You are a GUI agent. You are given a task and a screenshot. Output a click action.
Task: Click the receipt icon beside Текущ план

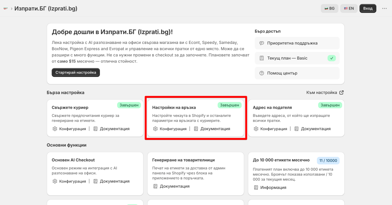(x=261, y=58)
